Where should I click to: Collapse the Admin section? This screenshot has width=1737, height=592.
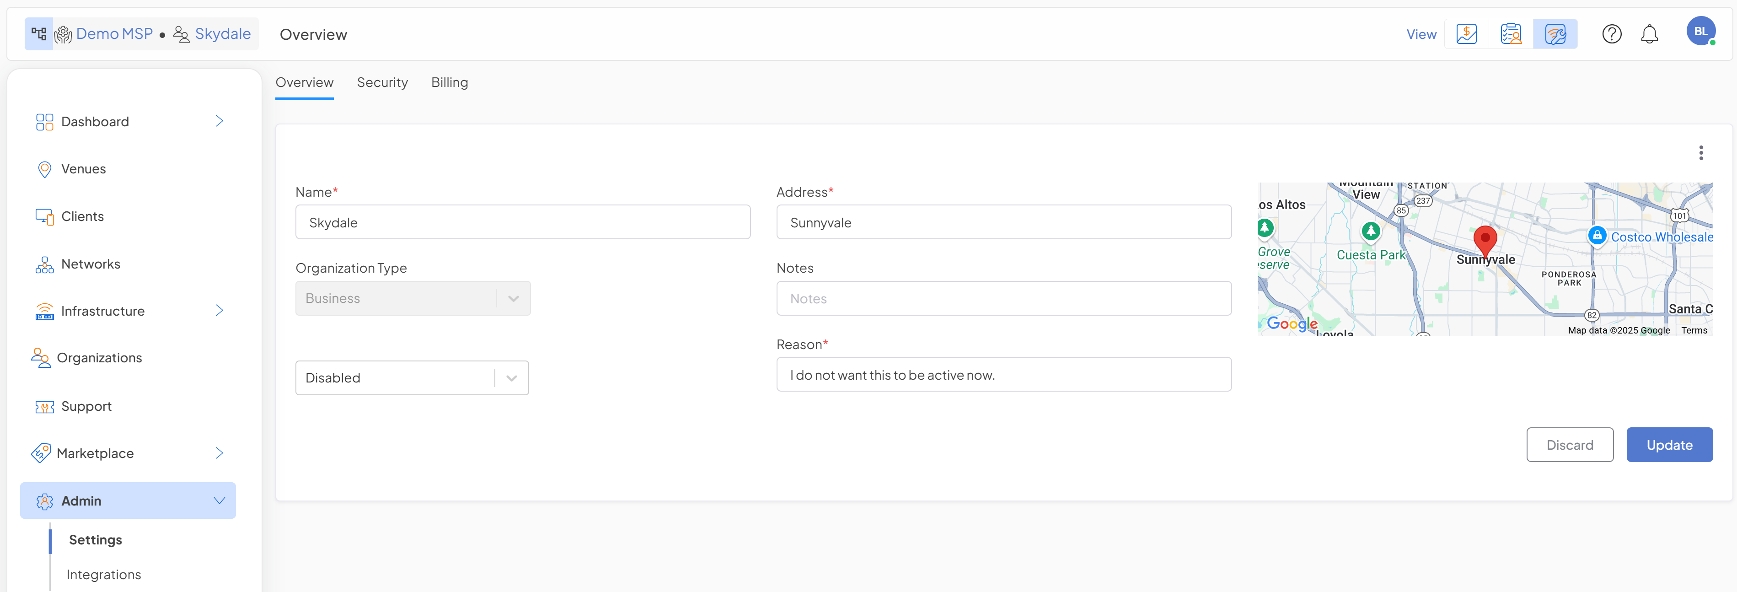point(219,501)
